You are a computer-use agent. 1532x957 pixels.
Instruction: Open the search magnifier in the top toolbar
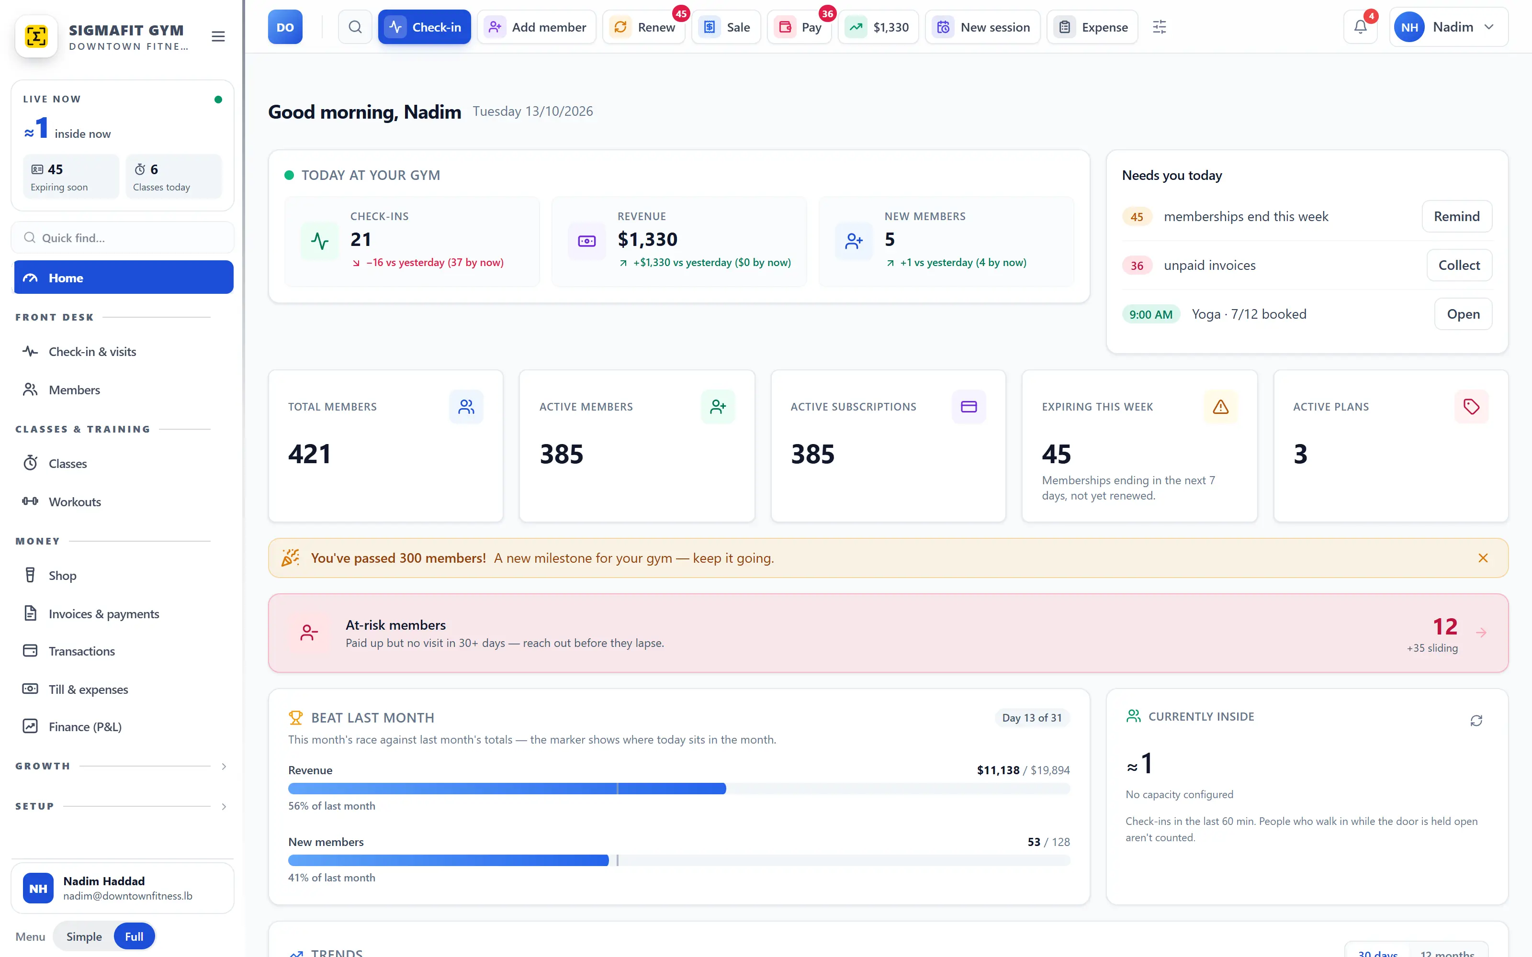tap(355, 27)
